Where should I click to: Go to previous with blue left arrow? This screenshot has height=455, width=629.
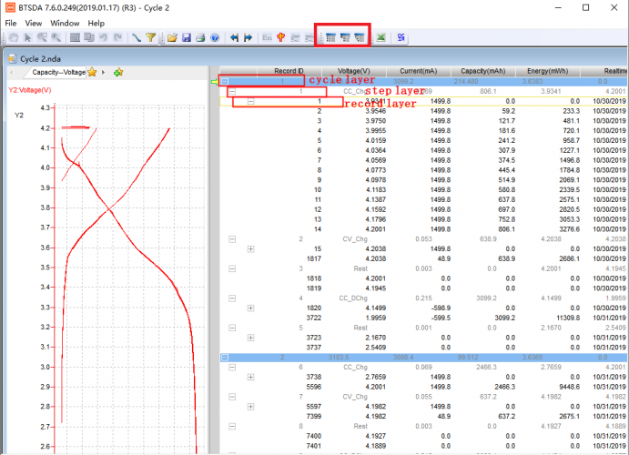point(234,37)
